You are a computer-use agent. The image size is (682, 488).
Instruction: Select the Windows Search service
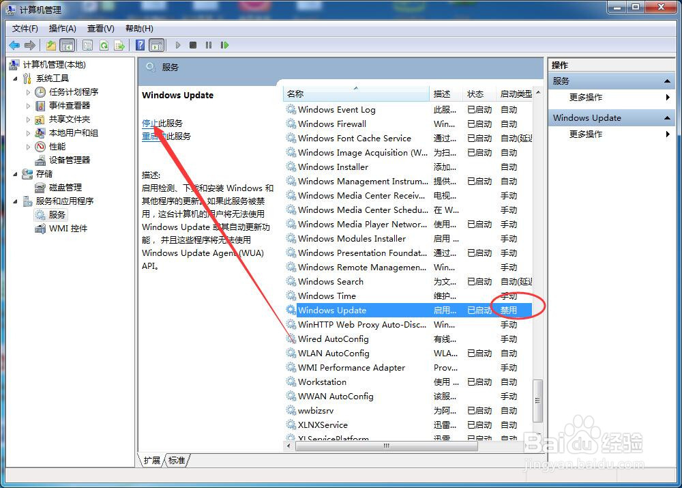pyautogui.click(x=409, y=282)
